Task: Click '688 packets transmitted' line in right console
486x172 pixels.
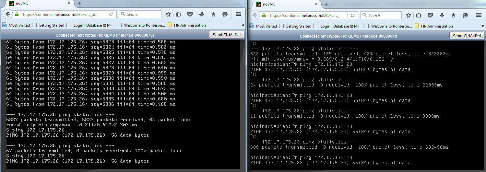Action: coord(349,147)
